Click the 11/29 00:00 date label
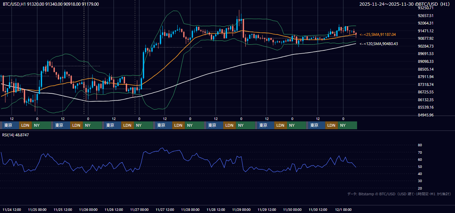Viewport: 455px width, 213px height. 241,210
